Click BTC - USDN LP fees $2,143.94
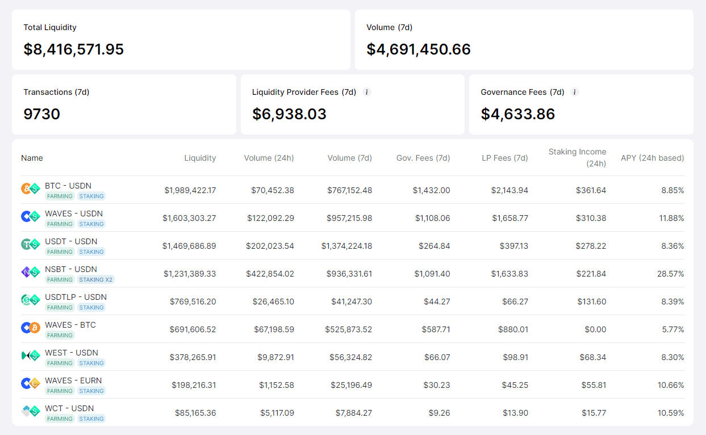The width and height of the screenshot is (706, 435). click(509, 190)
